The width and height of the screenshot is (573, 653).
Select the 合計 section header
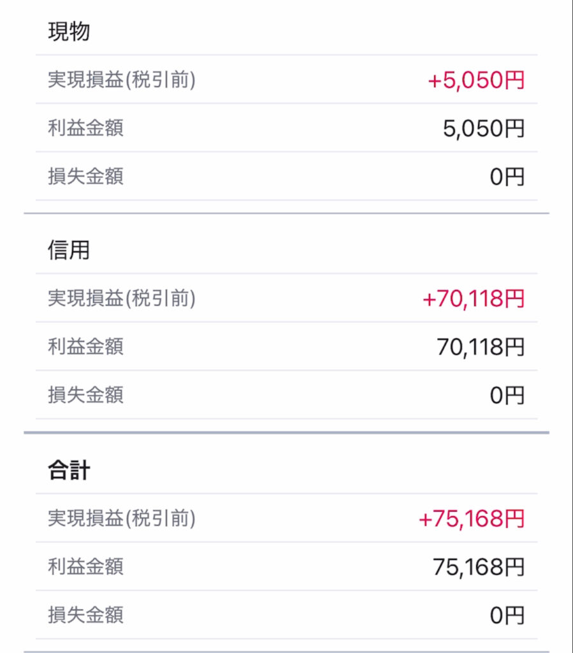pos(69,470)
